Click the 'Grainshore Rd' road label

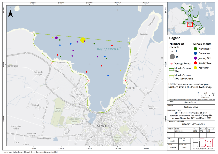60,72
